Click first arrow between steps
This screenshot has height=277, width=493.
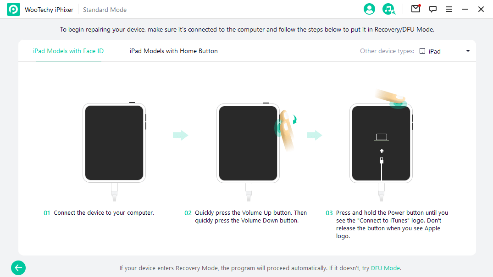click(181, 136)
